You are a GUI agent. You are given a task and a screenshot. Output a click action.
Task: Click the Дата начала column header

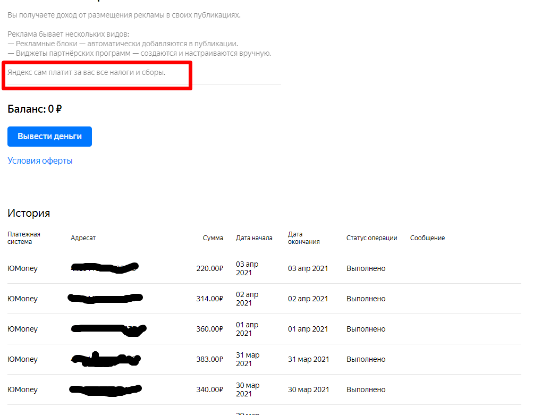tap(254, 238)
